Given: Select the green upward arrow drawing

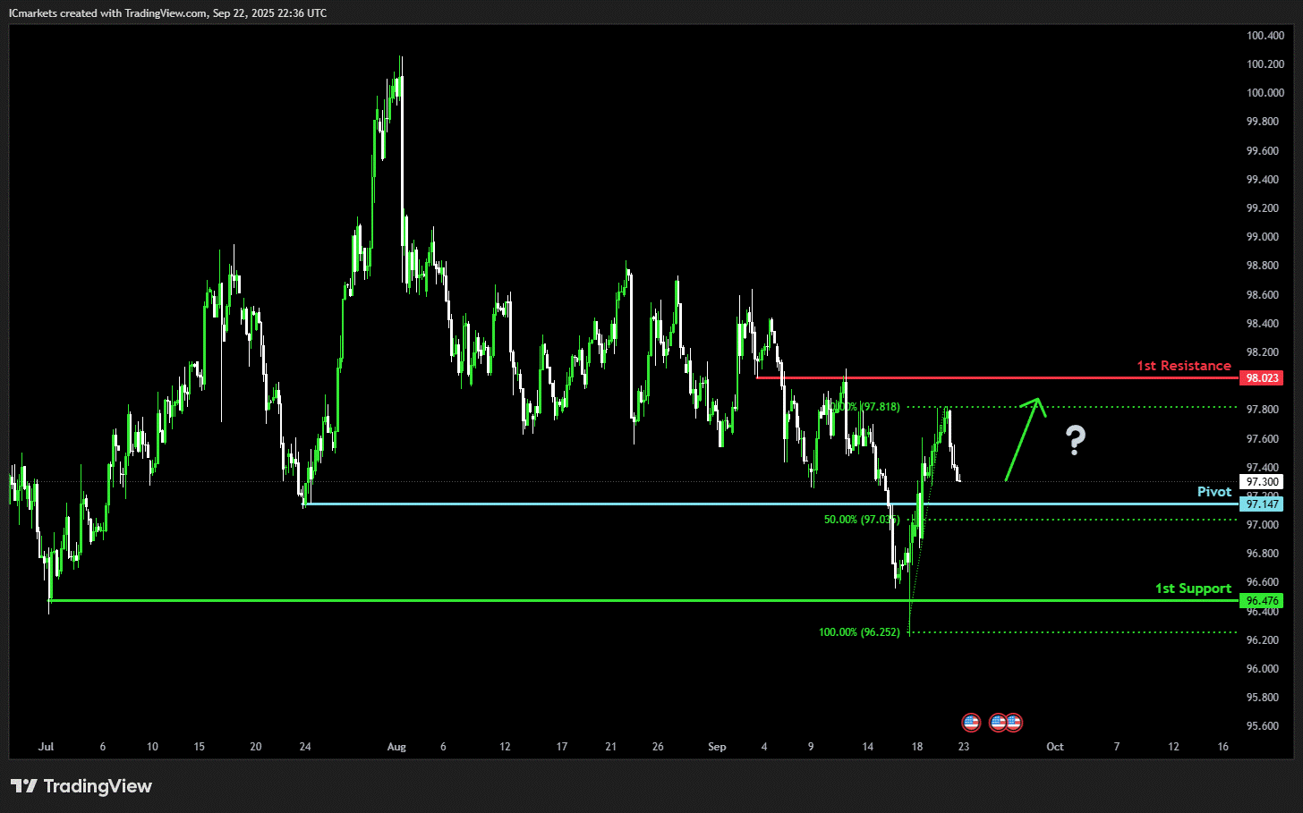Looking at the screenshot, I should (x=1024, y=438).
